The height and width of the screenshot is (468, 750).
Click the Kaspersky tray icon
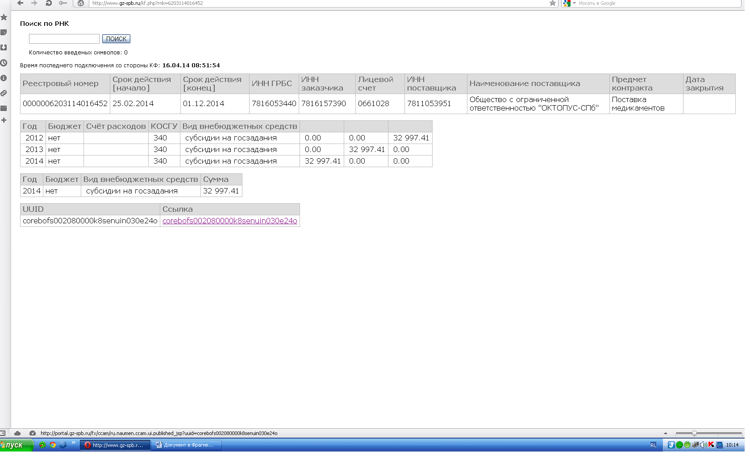click(711, 445)
